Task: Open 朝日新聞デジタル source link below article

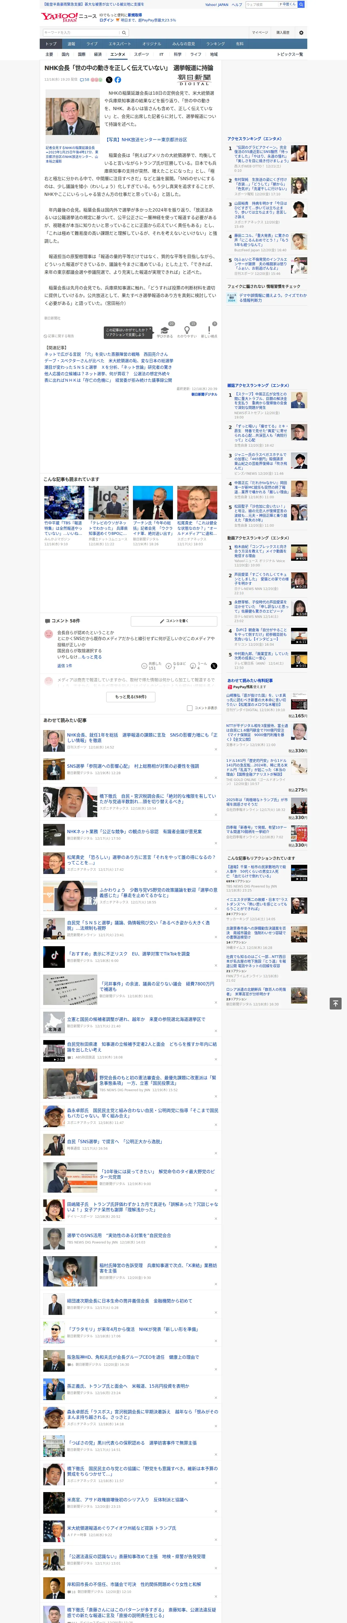Action: pos(204,394)
